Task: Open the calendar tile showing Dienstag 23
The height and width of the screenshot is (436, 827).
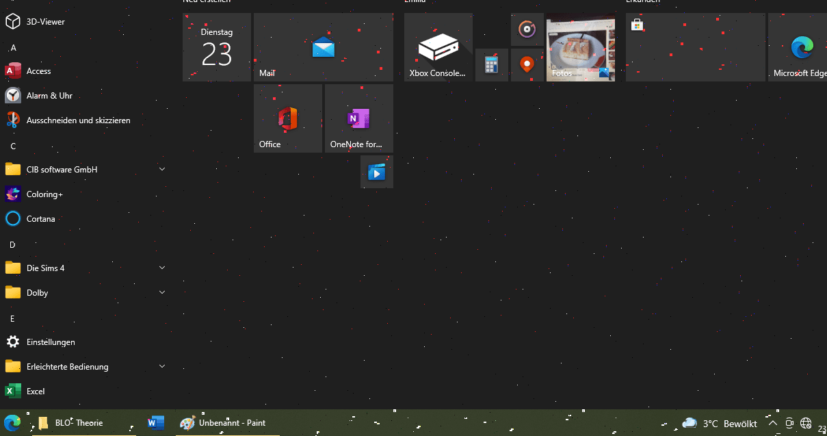Action: tap(217, 47)
